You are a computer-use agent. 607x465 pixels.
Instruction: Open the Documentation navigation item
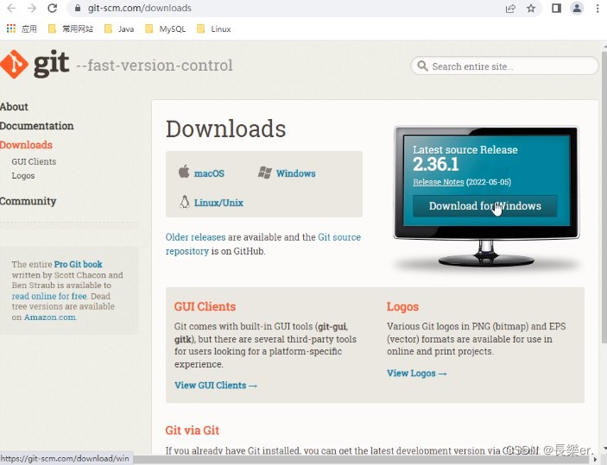(x=37, y=126)
